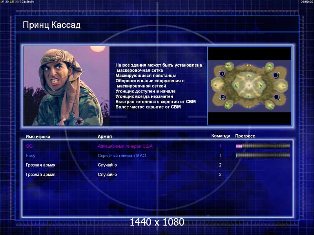Click "Угонщик всегда незаметен" line
The height and width of the screenshot is (235, 314).
coord(144,96)
